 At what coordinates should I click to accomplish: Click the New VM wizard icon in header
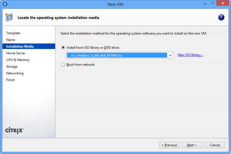click(9, 17)
